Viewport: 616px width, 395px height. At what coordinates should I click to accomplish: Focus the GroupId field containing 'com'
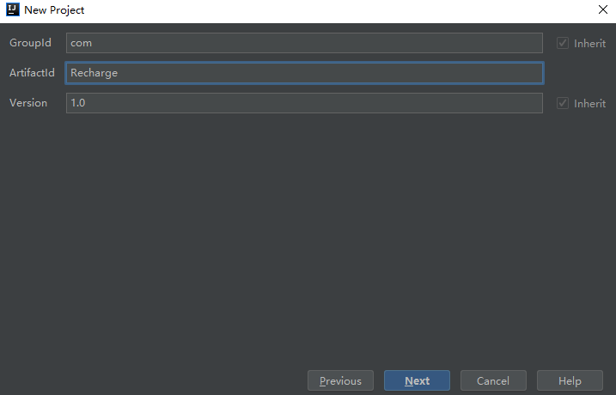pos(304,43)
